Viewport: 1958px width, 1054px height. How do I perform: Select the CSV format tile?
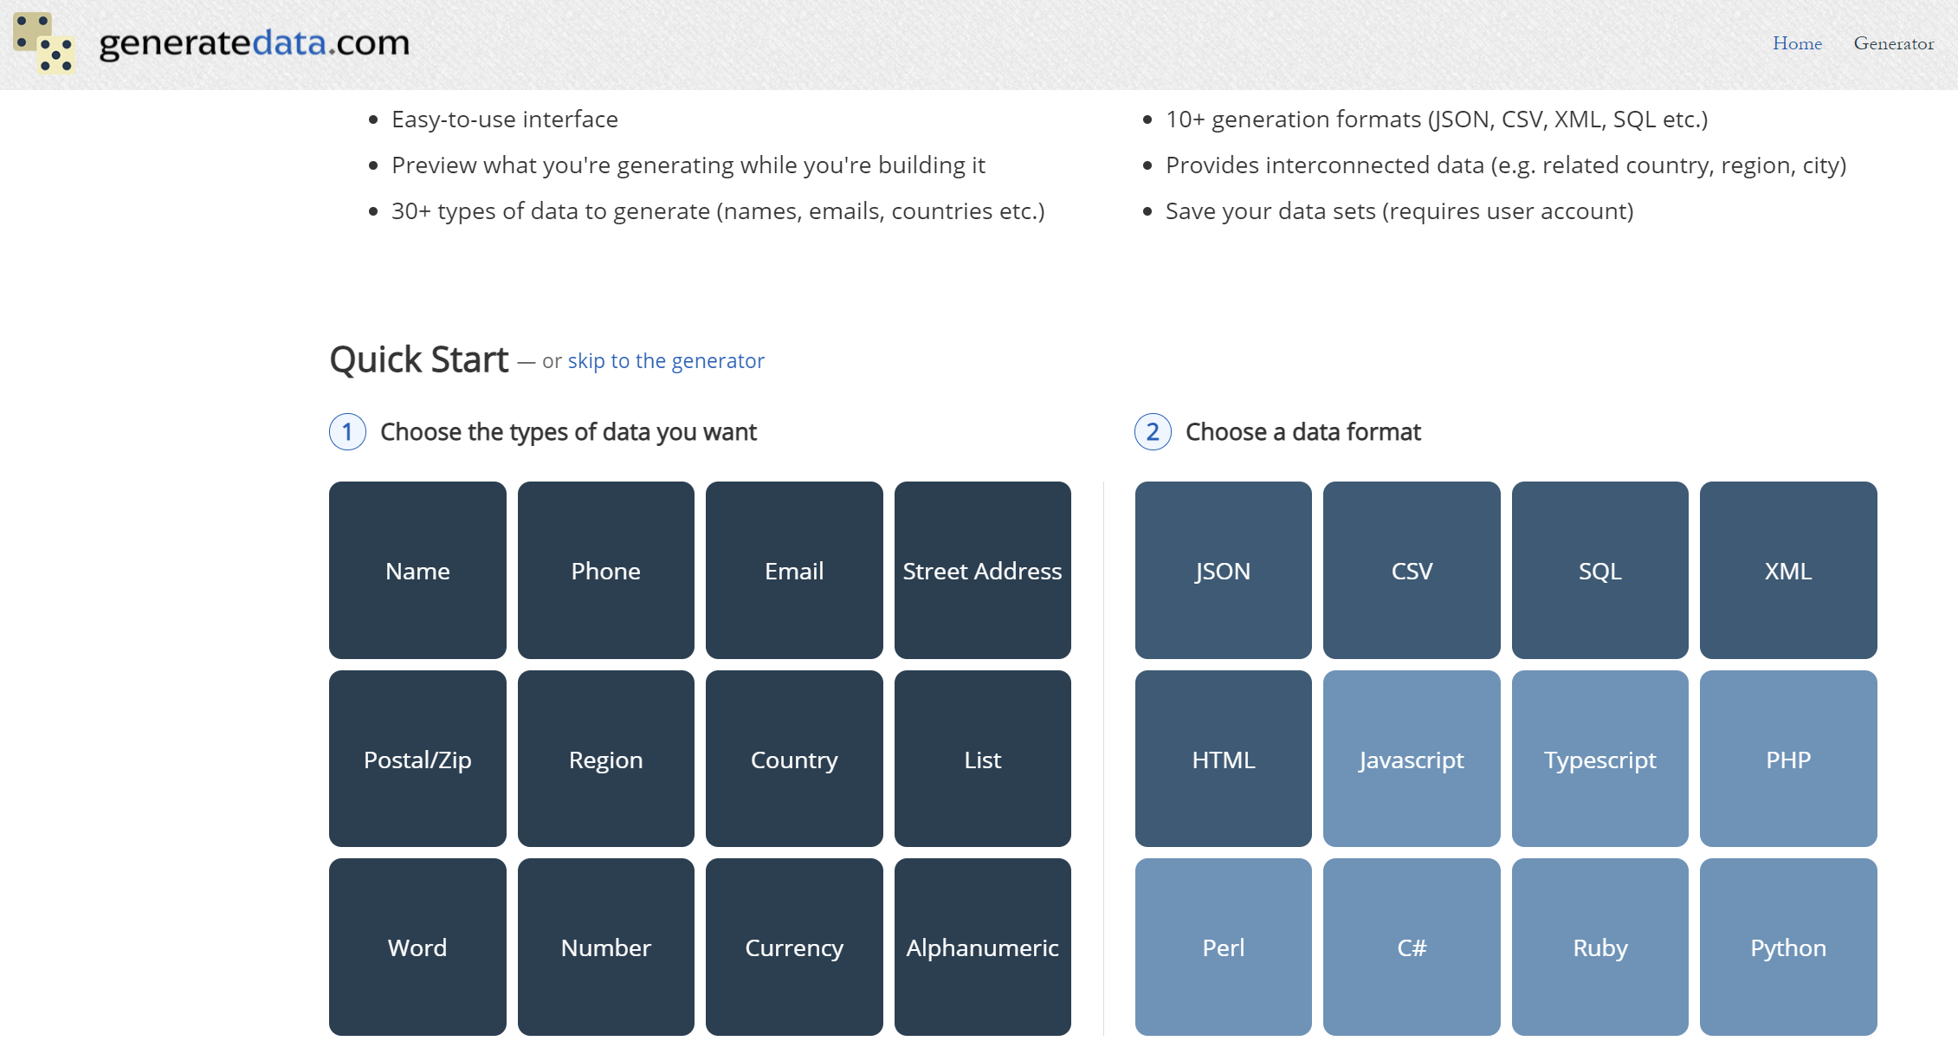pyautogui.click(x=1412, y=570)
